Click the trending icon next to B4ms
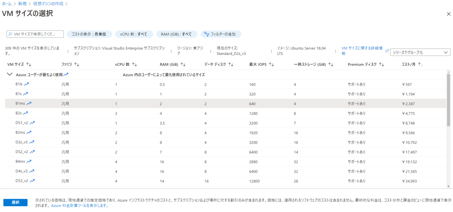Image resolution: width=453 pixels, height=212 pixels. [29, 161]
